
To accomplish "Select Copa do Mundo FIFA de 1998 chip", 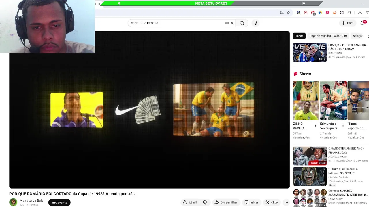I will [x=328, y=36].
